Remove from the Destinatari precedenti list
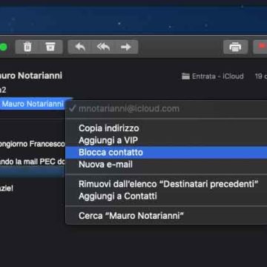 (166, 184)
